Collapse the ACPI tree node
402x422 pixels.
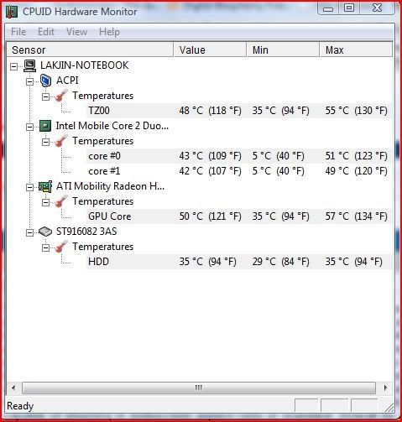(29, 81)
